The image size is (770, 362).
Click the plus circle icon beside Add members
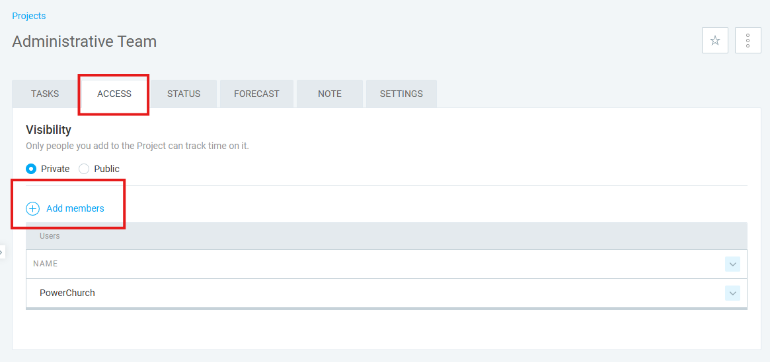(32, 208)
